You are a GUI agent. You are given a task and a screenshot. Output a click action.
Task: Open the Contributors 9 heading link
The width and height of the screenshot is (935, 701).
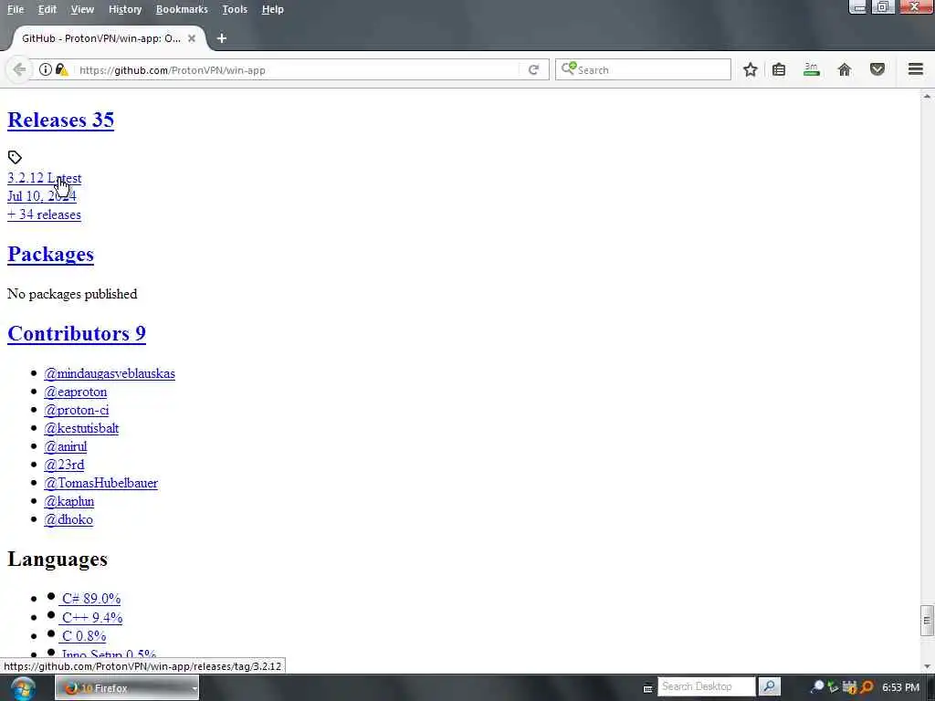click(77, 333)
